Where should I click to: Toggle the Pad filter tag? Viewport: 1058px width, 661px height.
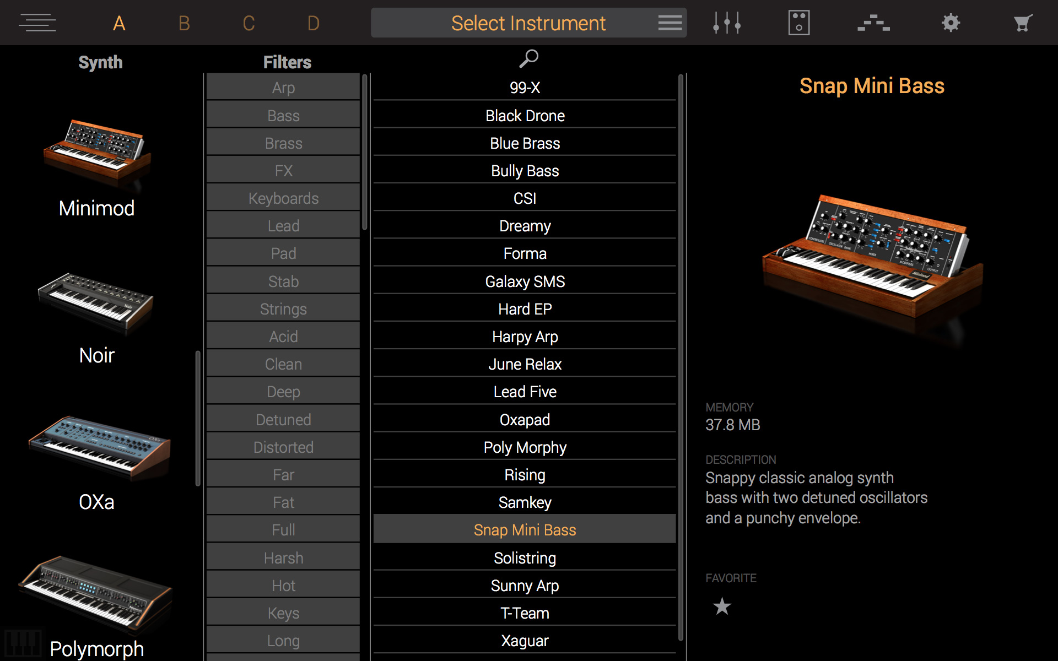point(283,253)
